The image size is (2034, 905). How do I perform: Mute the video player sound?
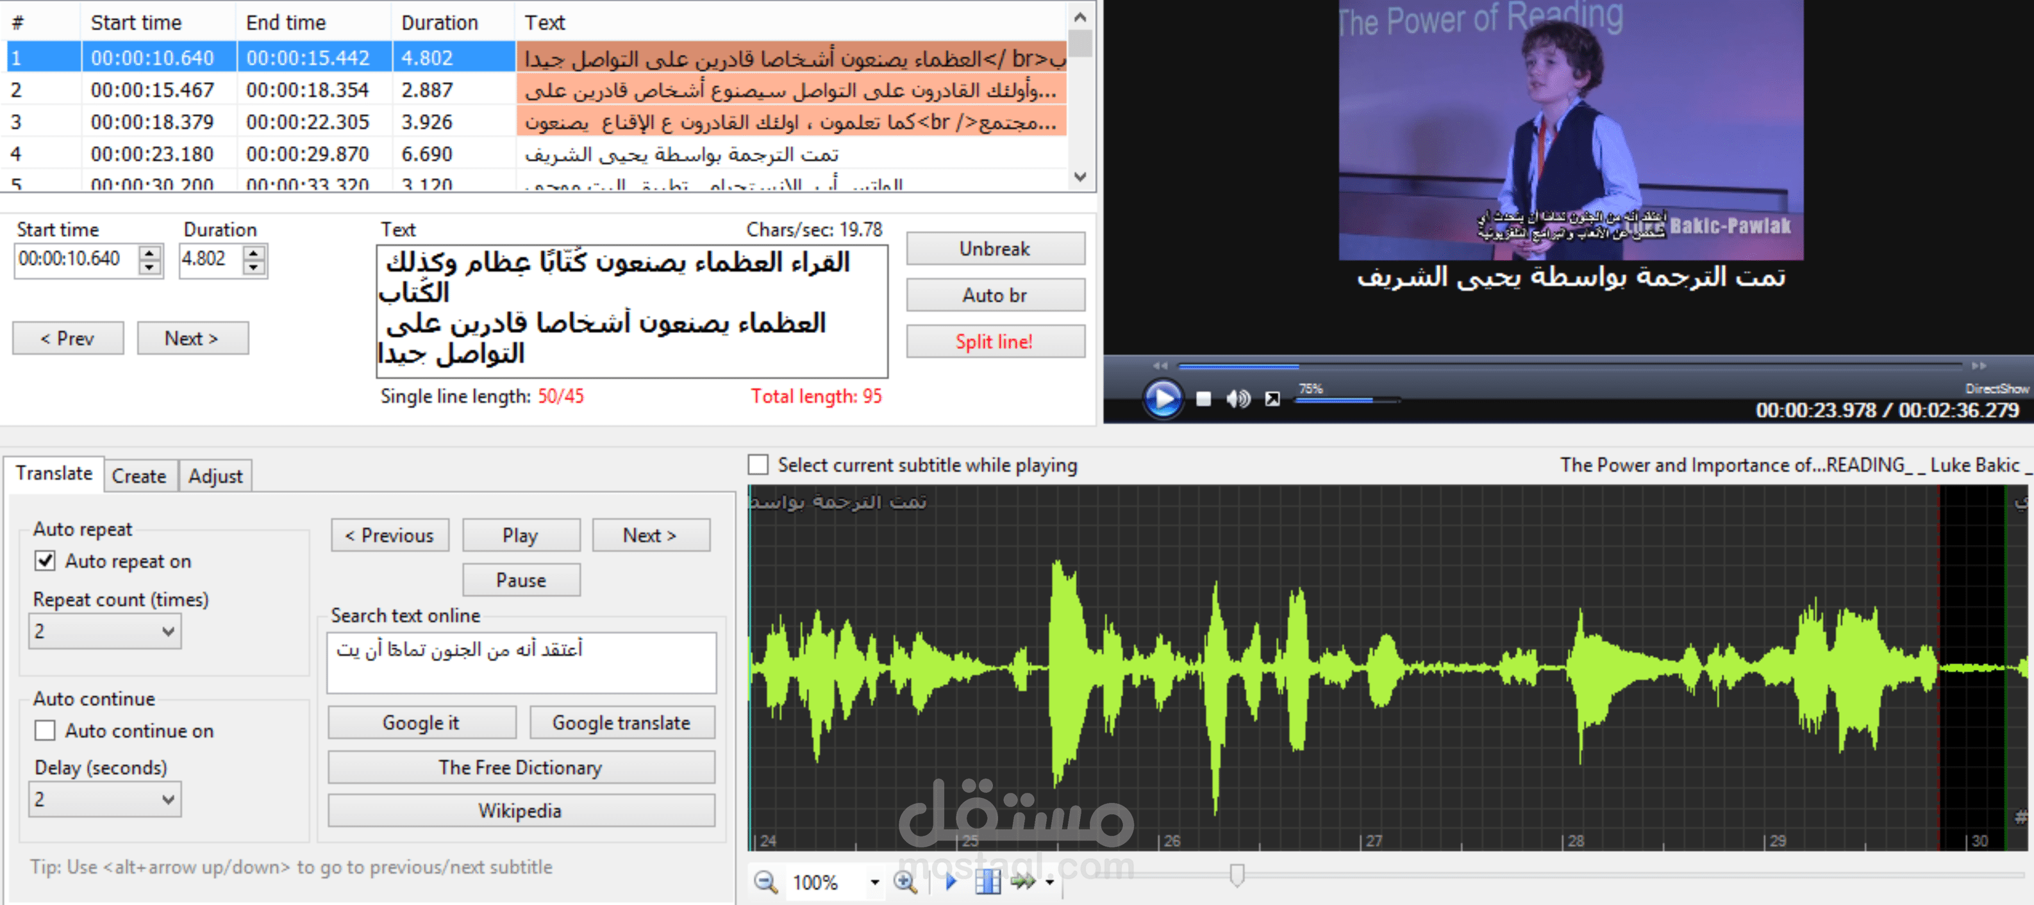[x=1237, y=399]
